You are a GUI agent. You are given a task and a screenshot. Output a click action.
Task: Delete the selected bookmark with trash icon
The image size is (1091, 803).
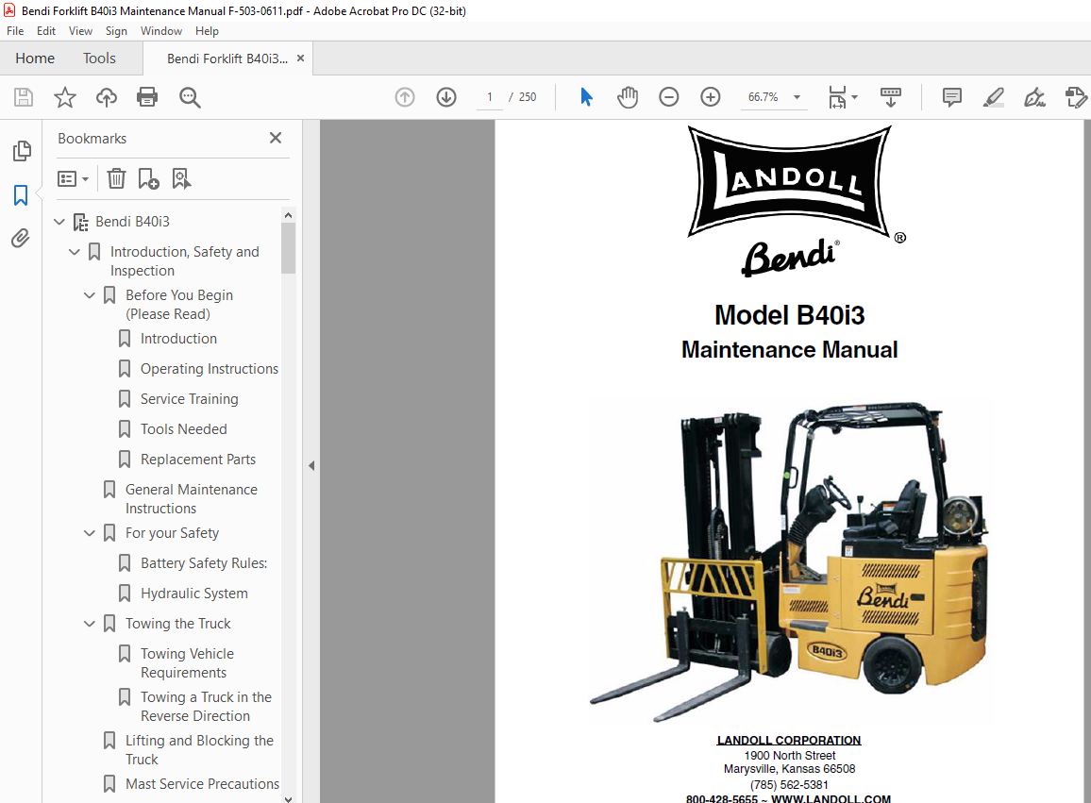tap(116, 179)
